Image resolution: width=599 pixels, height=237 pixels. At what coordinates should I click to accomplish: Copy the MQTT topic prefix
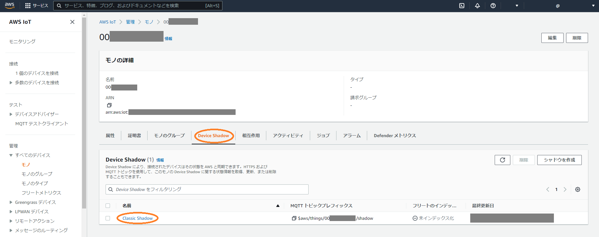pos(294,218)
